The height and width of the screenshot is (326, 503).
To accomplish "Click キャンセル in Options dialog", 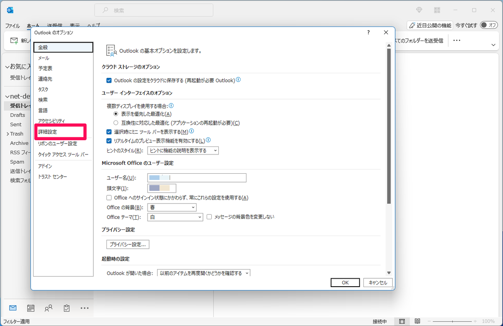I will [378, 282].
